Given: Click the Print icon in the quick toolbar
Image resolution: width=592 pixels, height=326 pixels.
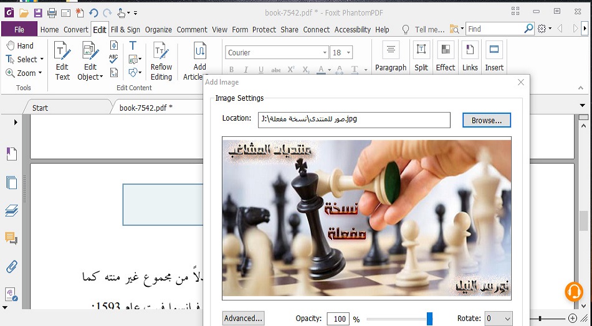Looking at the screenshot, I should 52,12.
